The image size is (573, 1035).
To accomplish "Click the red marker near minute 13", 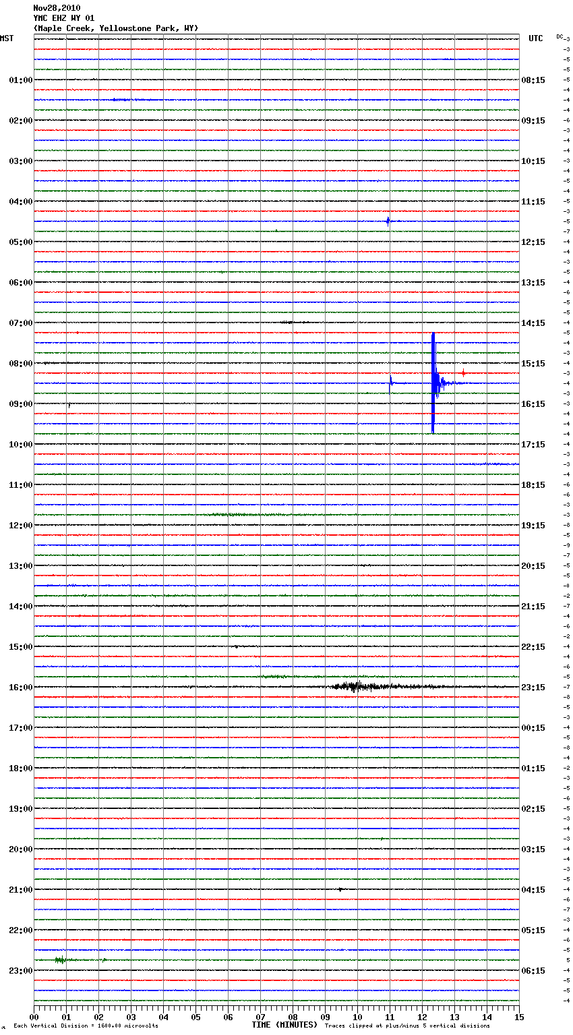I will click(x=463, y=373).
